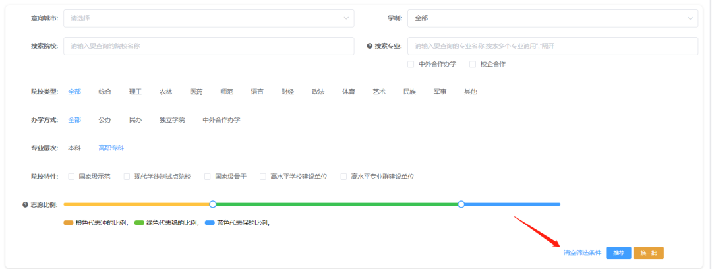Viewport: 712px width, 269px height.
Task: Choose 财经 school type
Action: [x=287, y=92]
